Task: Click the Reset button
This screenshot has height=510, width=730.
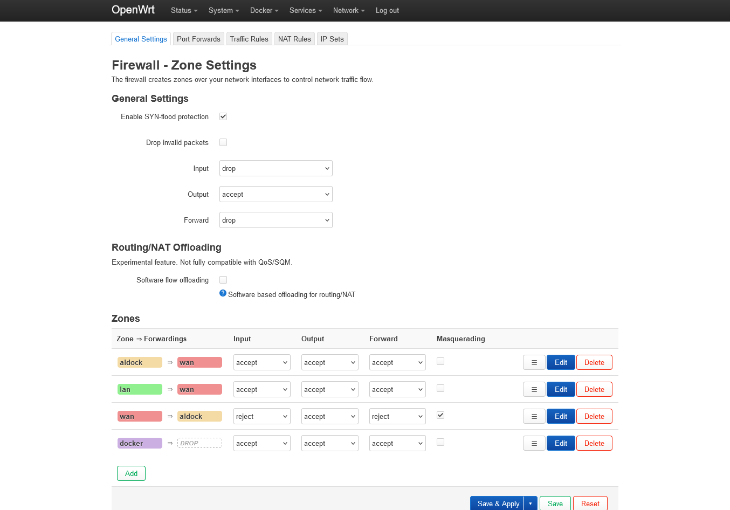Action: coord(590,503)
